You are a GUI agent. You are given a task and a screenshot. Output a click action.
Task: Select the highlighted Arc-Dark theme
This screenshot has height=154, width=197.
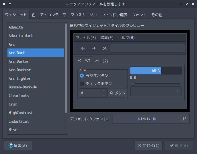point(36,53)
